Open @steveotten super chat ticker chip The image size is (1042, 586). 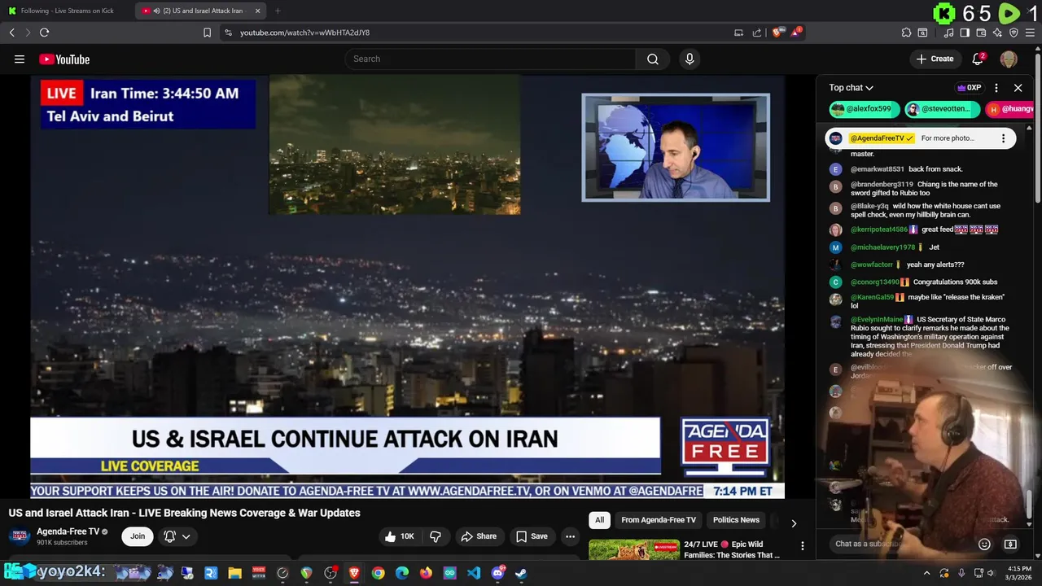tap(942, 109)
